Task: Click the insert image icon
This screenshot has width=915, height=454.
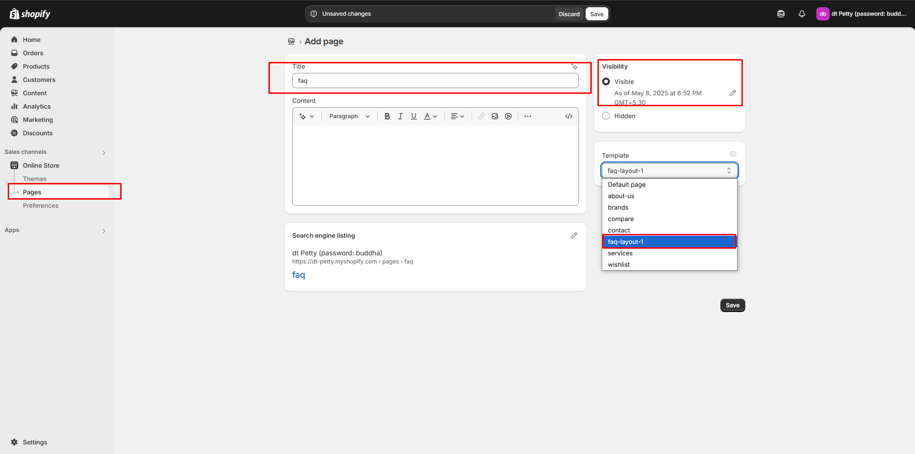Action: [495, 116]
